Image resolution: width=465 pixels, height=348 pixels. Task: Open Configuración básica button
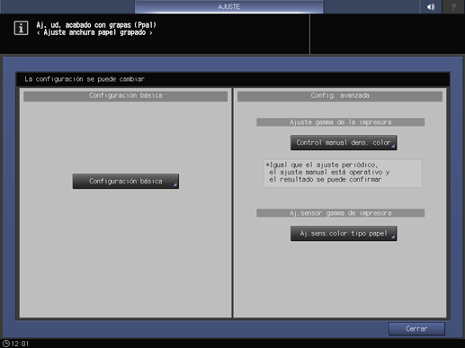[x=126, y=181]
